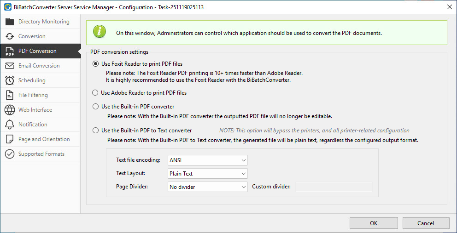Click the Cancel button
This screenshot has width=457, height=233.
pyautogui.click(x=426, y=223)
